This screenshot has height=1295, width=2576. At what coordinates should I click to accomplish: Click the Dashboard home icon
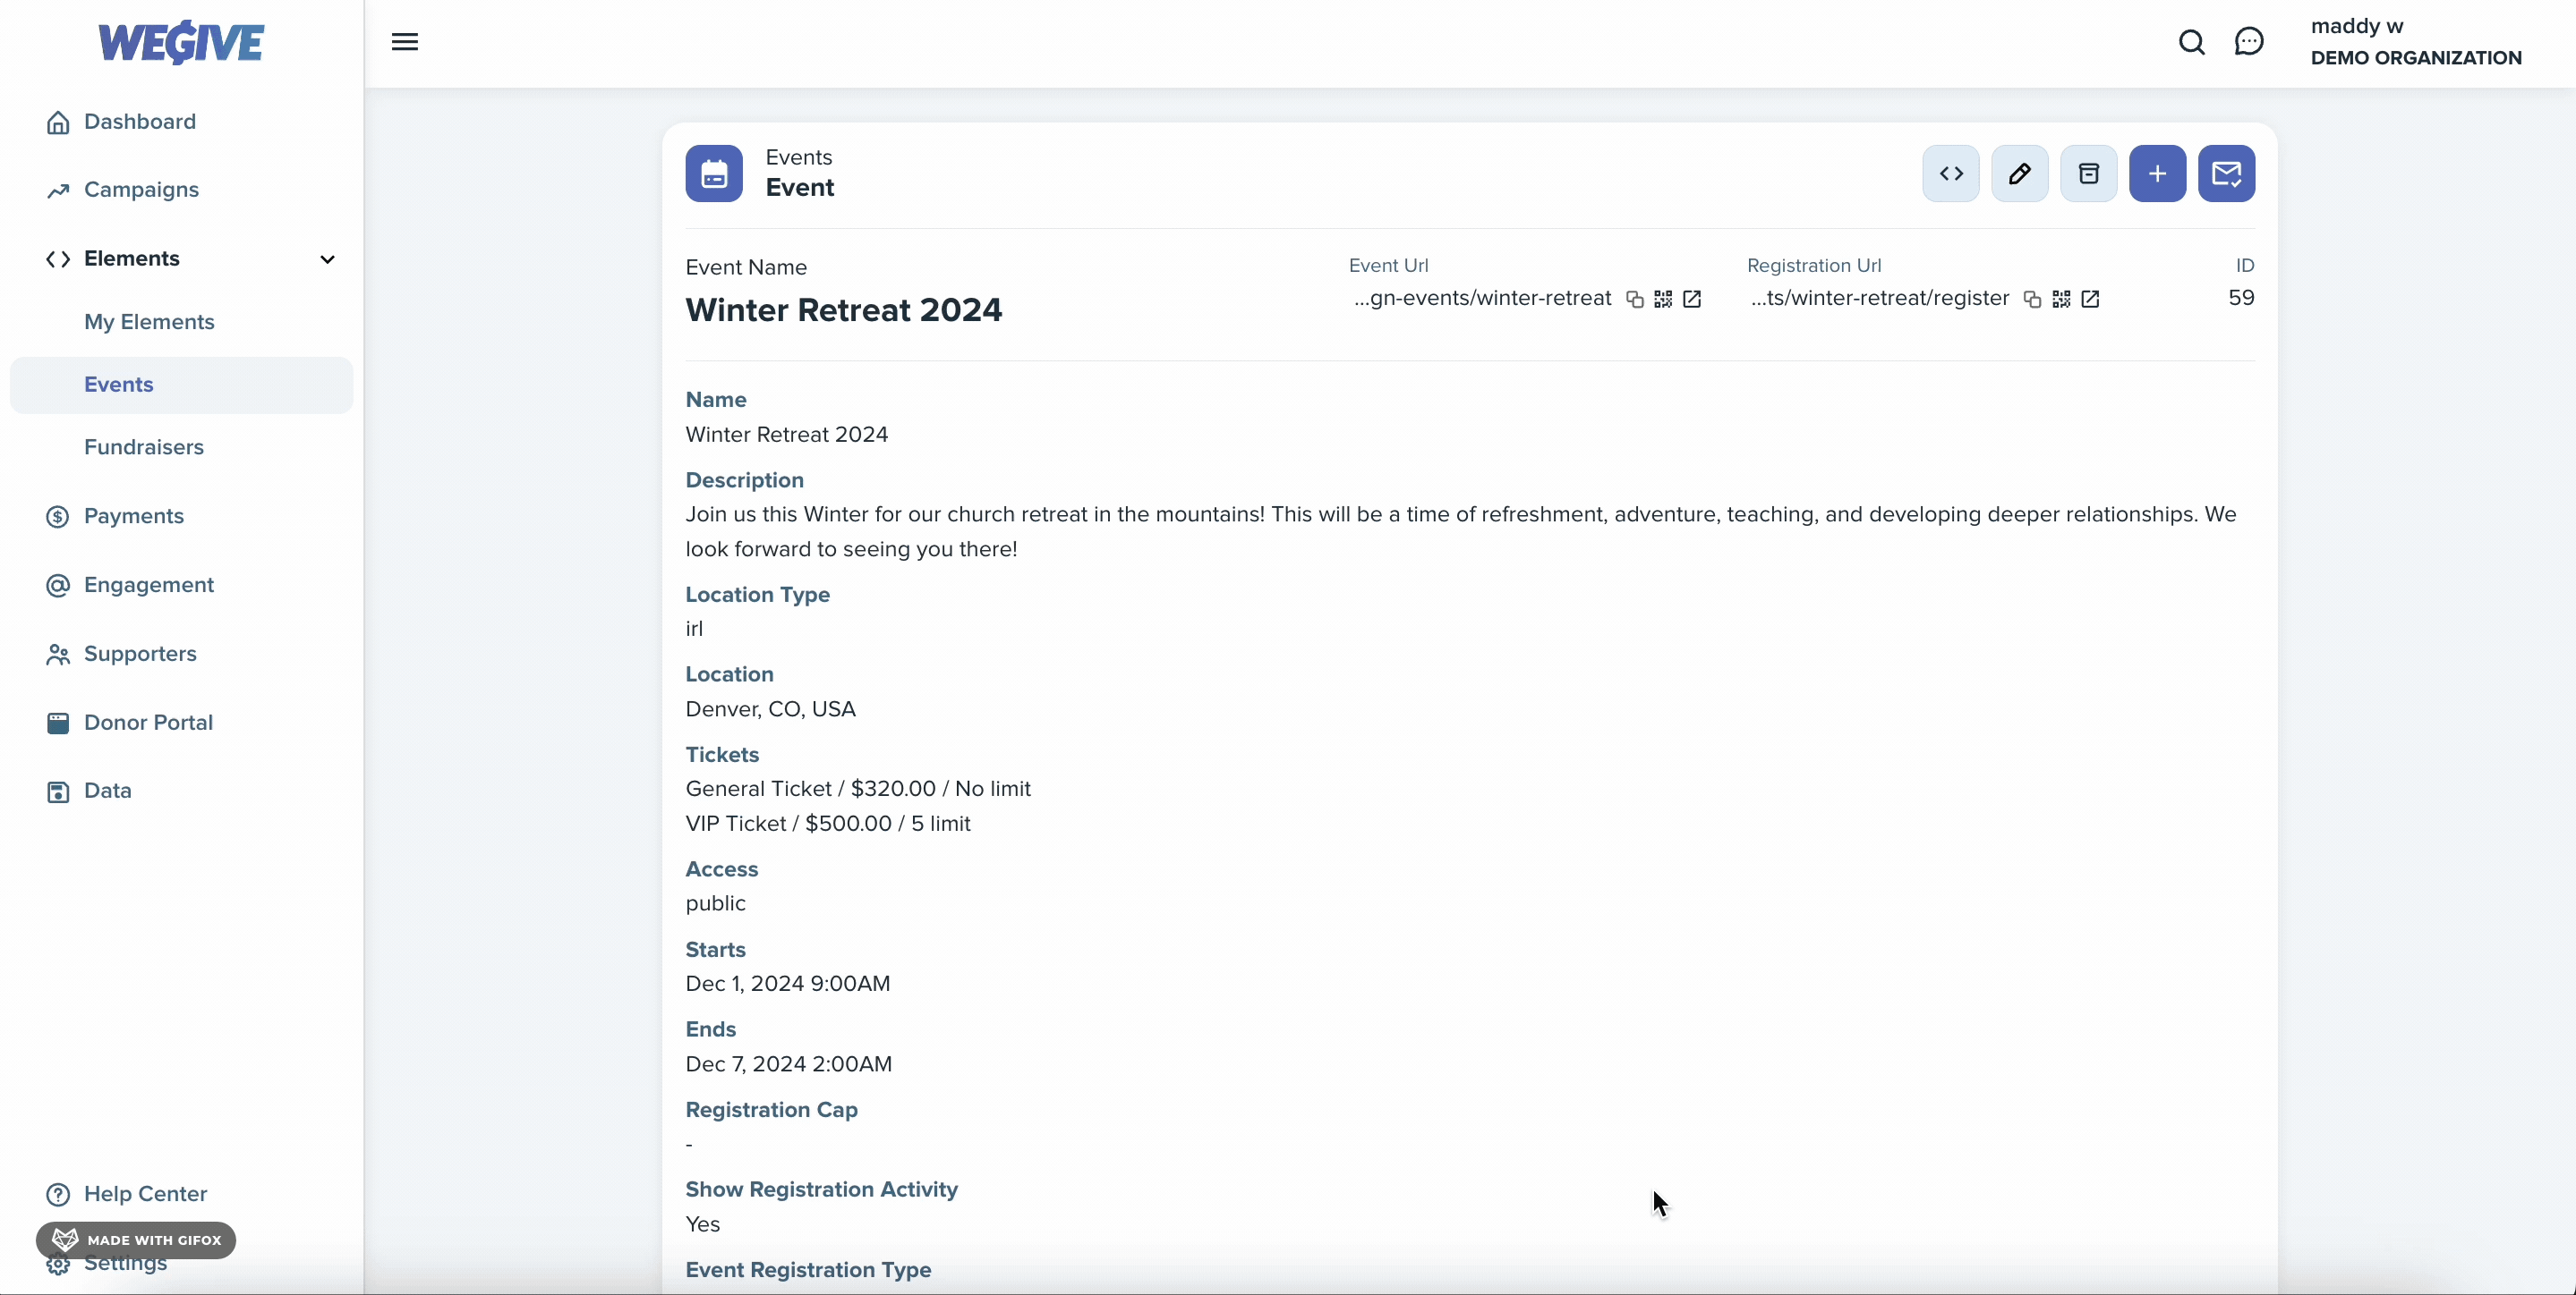coord(58,122)
